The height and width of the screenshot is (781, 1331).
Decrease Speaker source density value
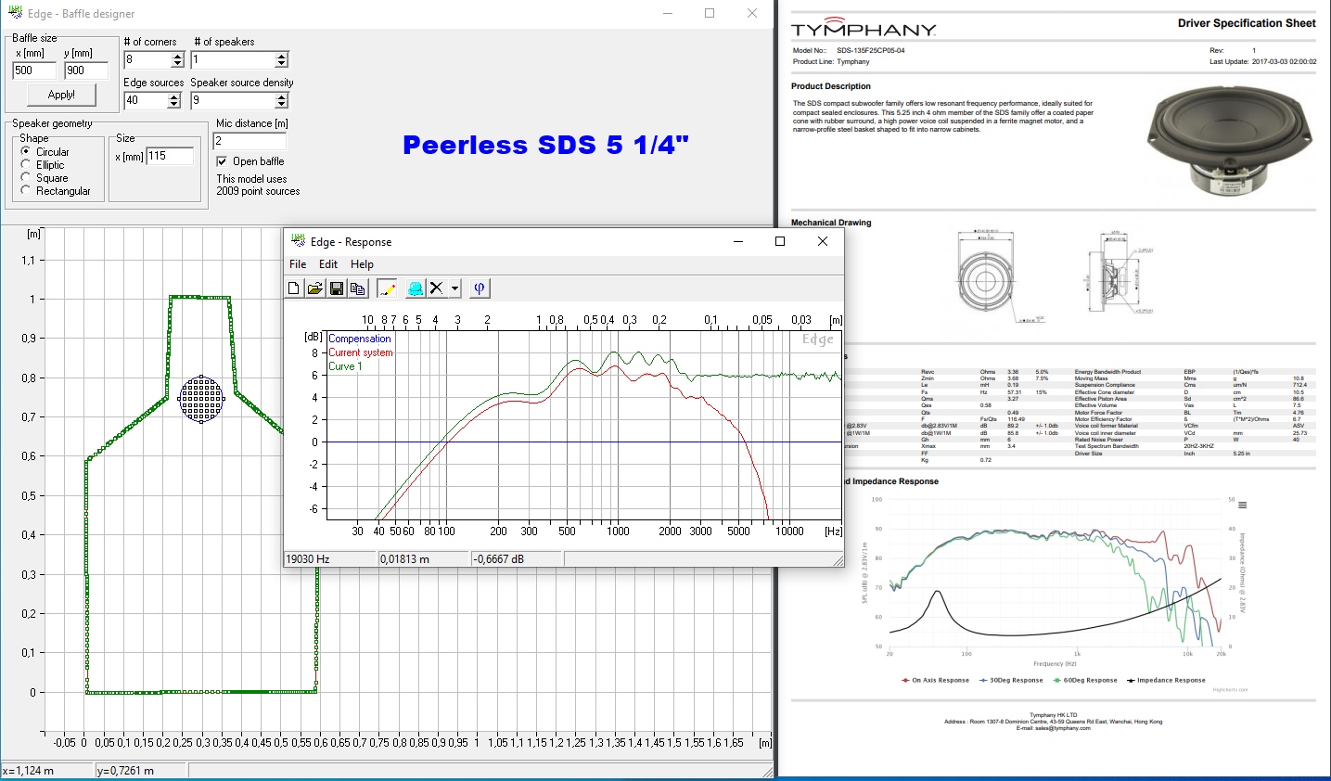pyautogui.click(x=282, y=105)
